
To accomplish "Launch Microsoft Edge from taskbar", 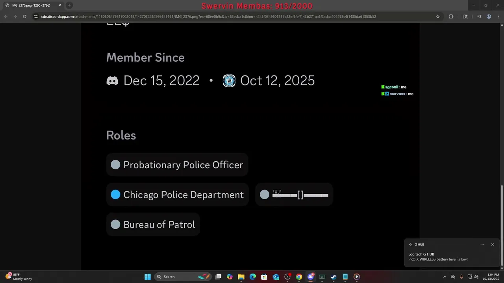I will [x=253, y=277].
